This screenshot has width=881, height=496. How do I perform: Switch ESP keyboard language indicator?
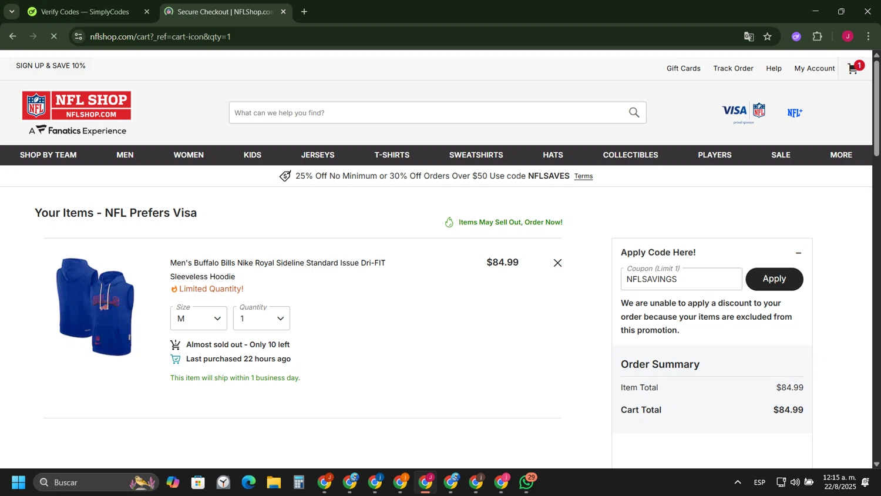pos(759,482)
